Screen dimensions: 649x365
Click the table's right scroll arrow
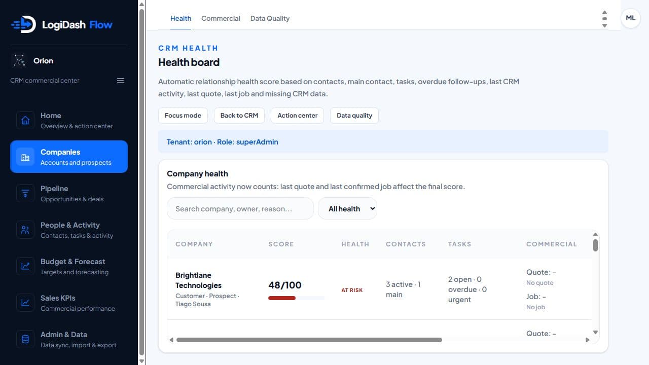588,340
